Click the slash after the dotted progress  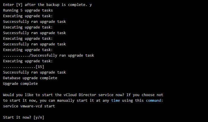click(x=30, y=55)
